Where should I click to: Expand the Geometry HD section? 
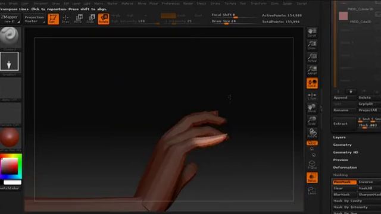pos(345,152)
